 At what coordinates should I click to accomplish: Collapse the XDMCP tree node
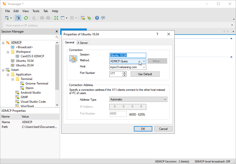(3, 43)
